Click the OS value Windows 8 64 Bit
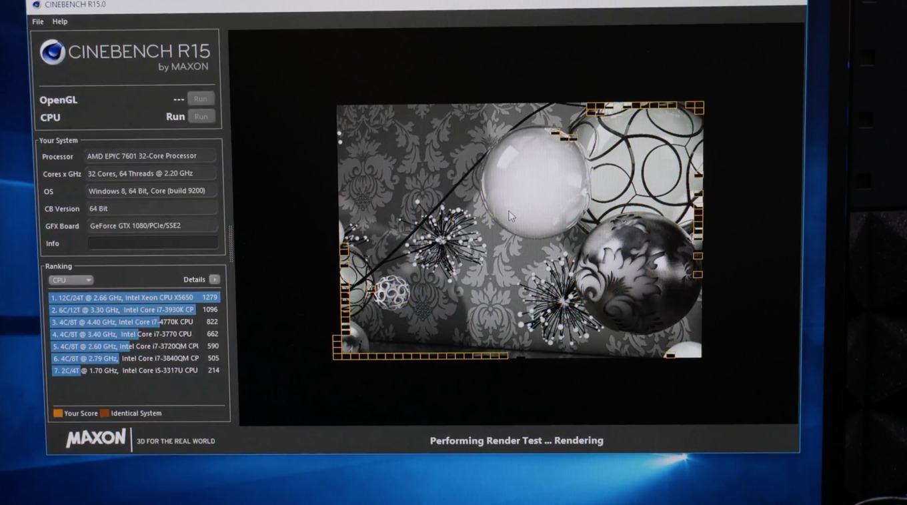Screen dimensions: 907x505 pos(152,191)
